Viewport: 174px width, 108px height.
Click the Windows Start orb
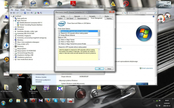pos(3,103)
